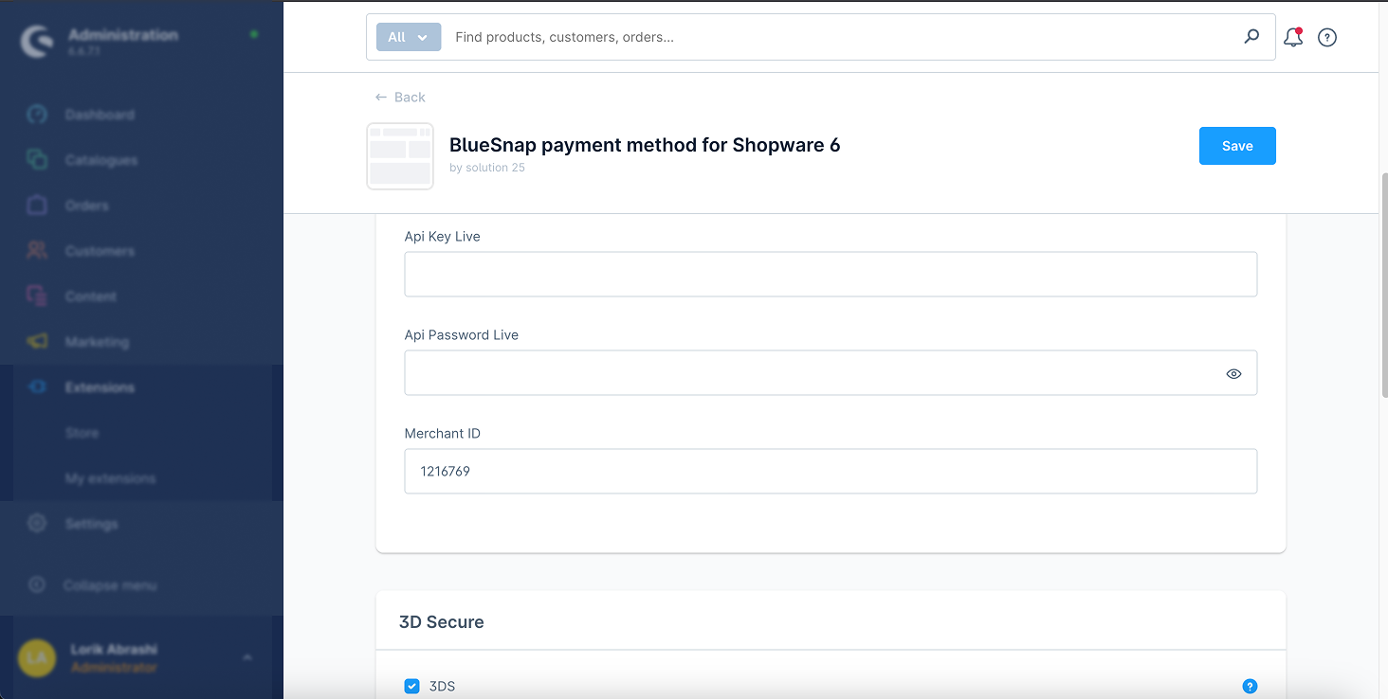The height and width of the screenshot is (699, 1388).
Task: Show the Api Password Live value
Action: pos(1233,373)
